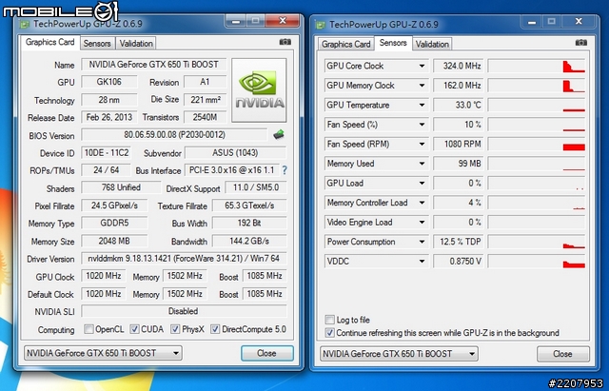Screen dimensions: 609x391
Task: Click Power Consumption history graph
Action: (537, 242)
